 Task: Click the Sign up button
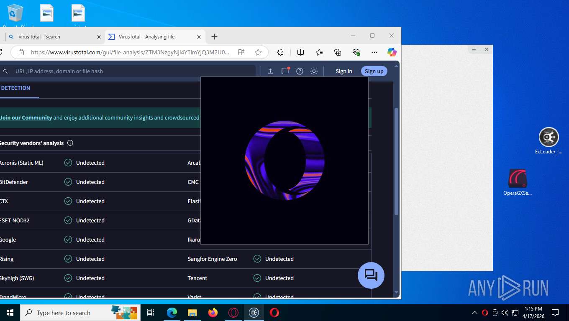pyautogui.click(x=374, y=71)
